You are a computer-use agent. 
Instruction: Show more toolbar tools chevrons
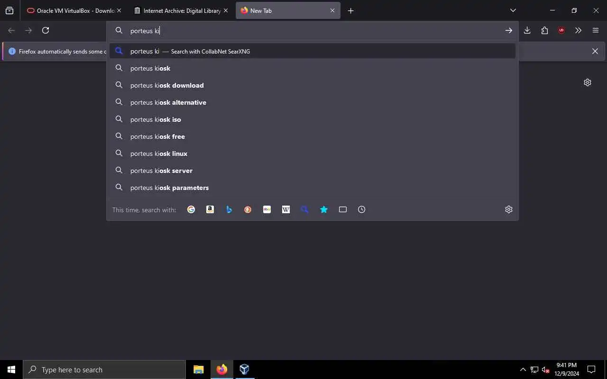point(579,30)
